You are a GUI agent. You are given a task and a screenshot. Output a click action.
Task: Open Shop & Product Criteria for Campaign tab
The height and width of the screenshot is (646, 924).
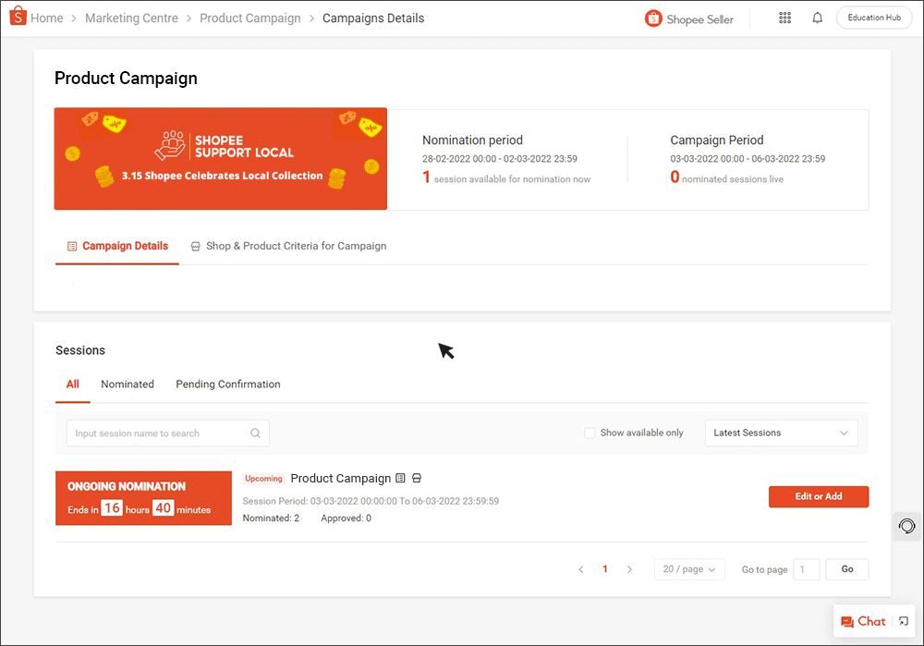tap(289, 246)
